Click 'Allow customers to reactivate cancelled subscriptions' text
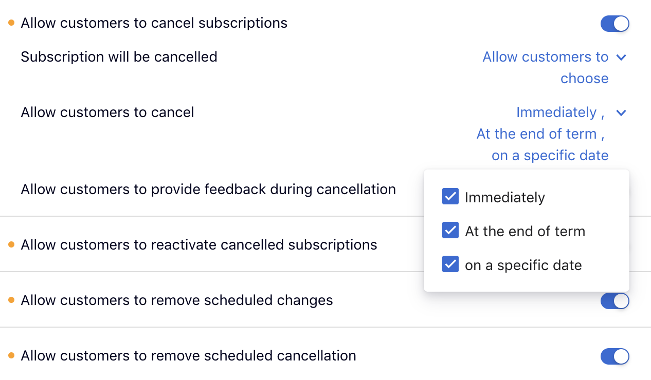 [x=198, y=245]
